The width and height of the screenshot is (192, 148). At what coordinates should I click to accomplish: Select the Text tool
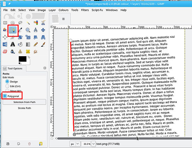pos(13,44)
